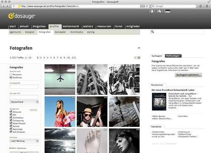
Task: Open the guitar player with hat thumbnail
Action: point(92,111)
